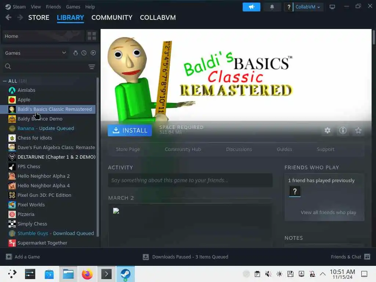The image size is (376, 282).
Task: Open the CollabVM account dropdown
Action: coord(308,7)
